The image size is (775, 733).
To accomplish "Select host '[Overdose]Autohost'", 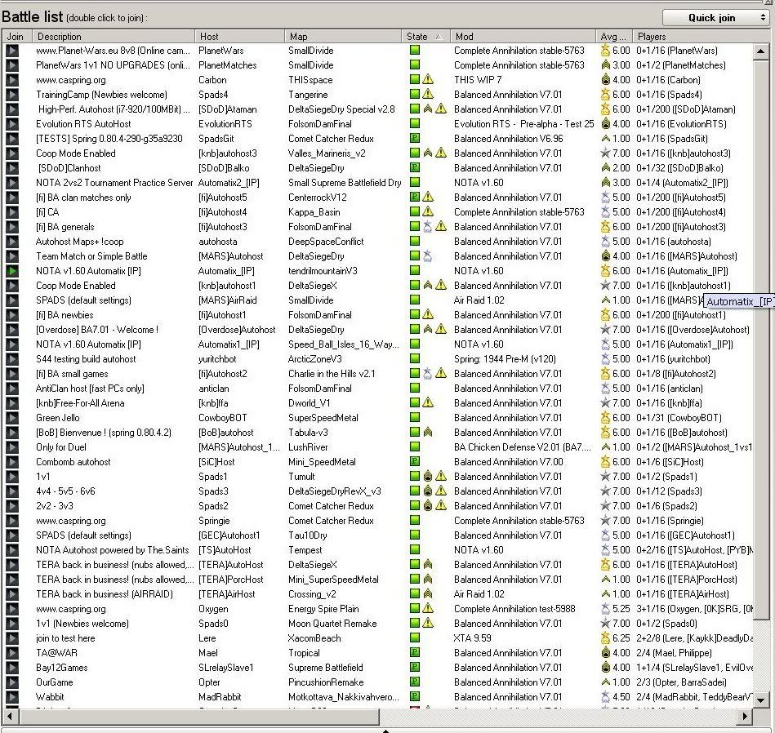I will [237, 330].
